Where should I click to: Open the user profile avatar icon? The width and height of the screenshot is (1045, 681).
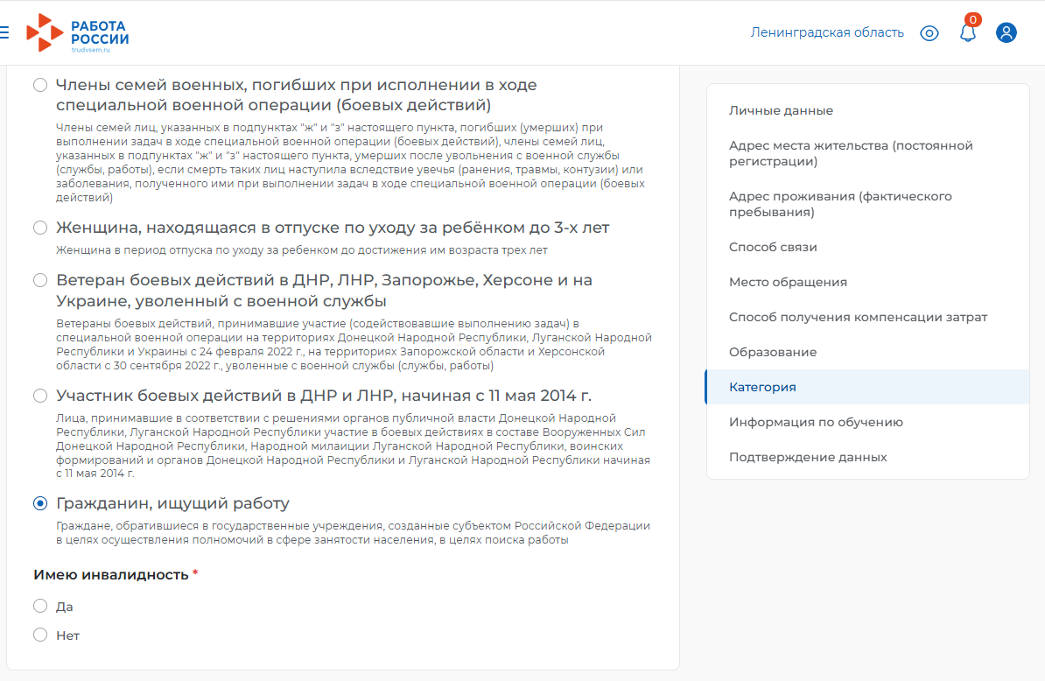coord(1006,32)
